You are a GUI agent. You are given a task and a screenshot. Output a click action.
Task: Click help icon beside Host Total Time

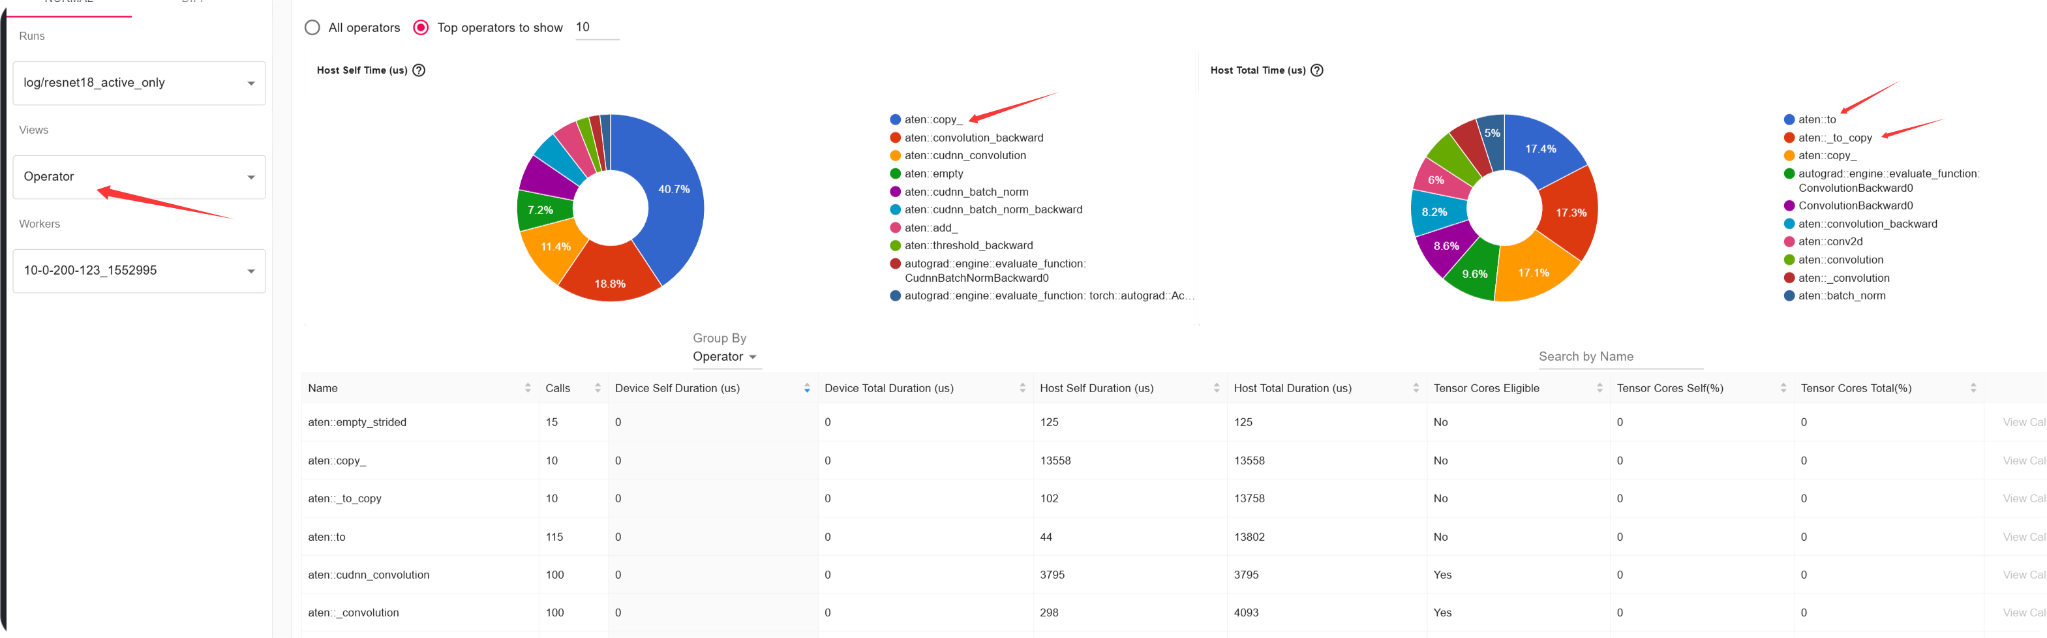click(x=1317, y=70)
